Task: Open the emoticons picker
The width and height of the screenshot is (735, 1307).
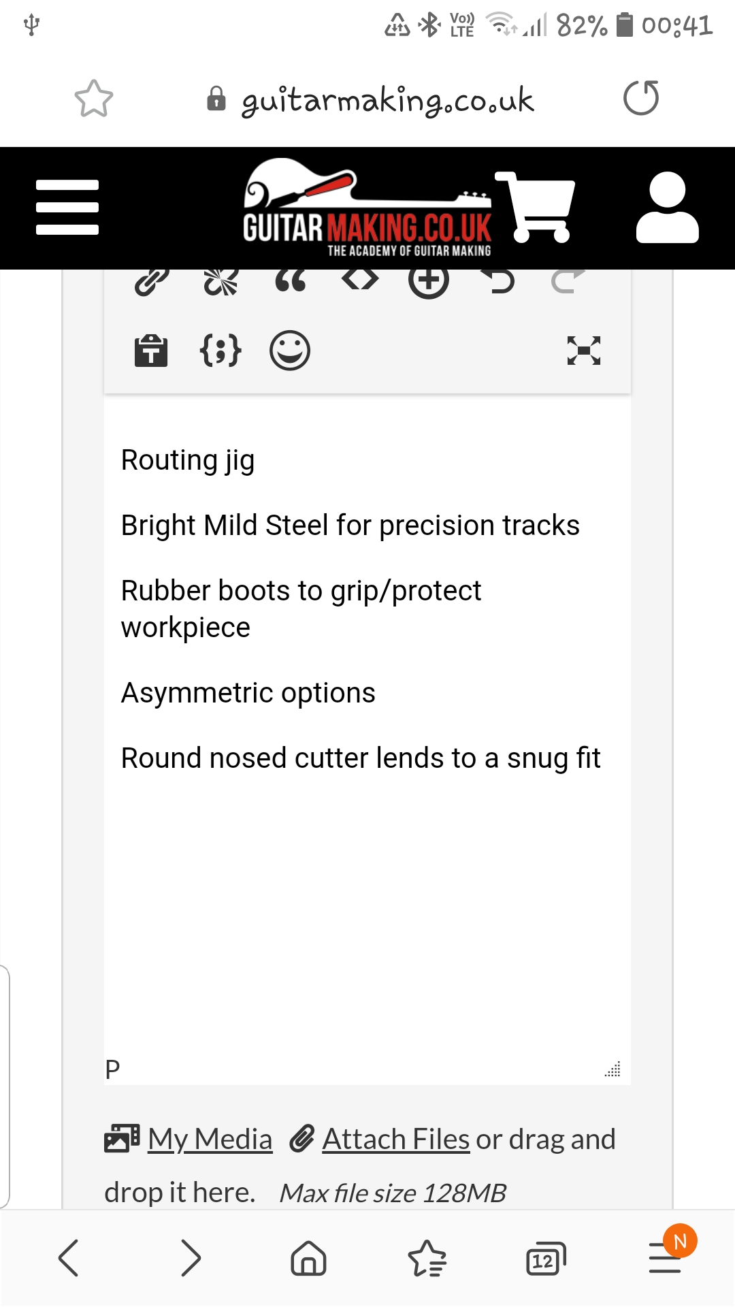Action: (290, 351)
